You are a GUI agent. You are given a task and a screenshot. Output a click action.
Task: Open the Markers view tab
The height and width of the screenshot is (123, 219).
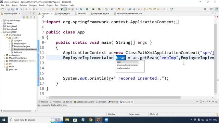[x=43, y=102]
